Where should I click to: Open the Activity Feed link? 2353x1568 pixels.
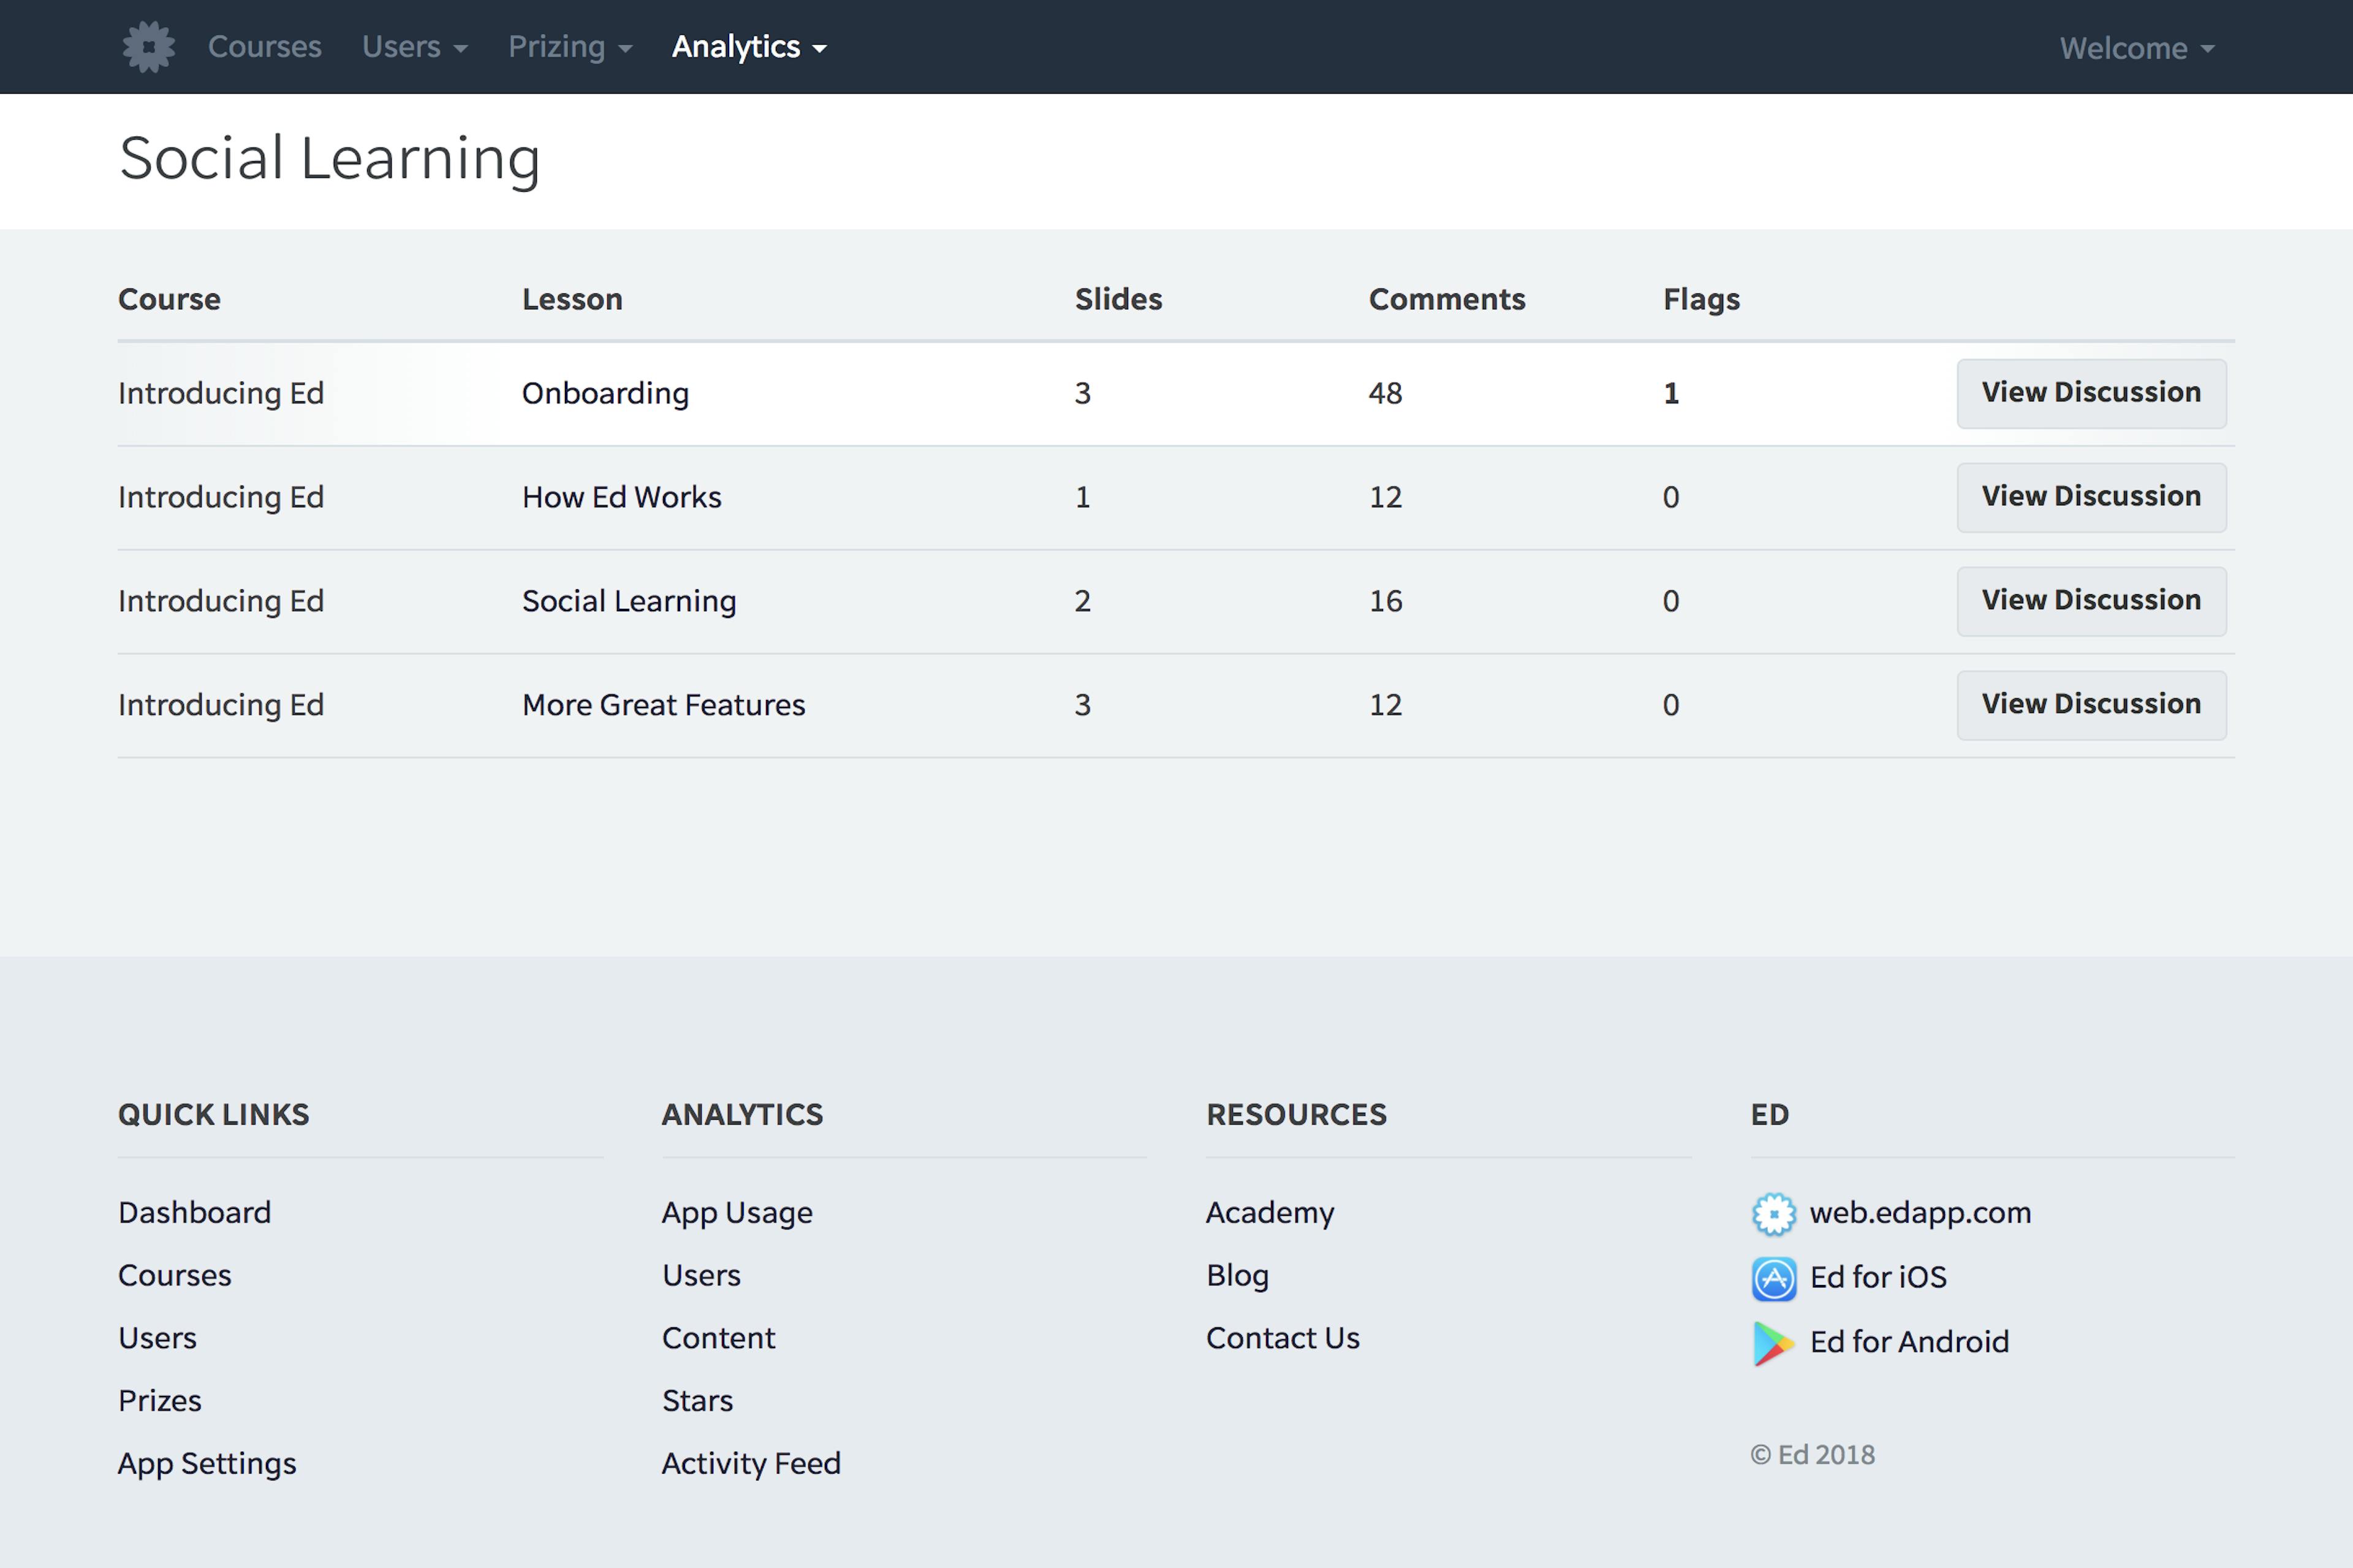pos(751,1464)
